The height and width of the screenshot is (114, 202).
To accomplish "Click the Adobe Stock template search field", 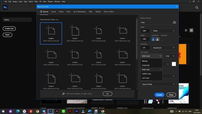I will pos(83,94).
